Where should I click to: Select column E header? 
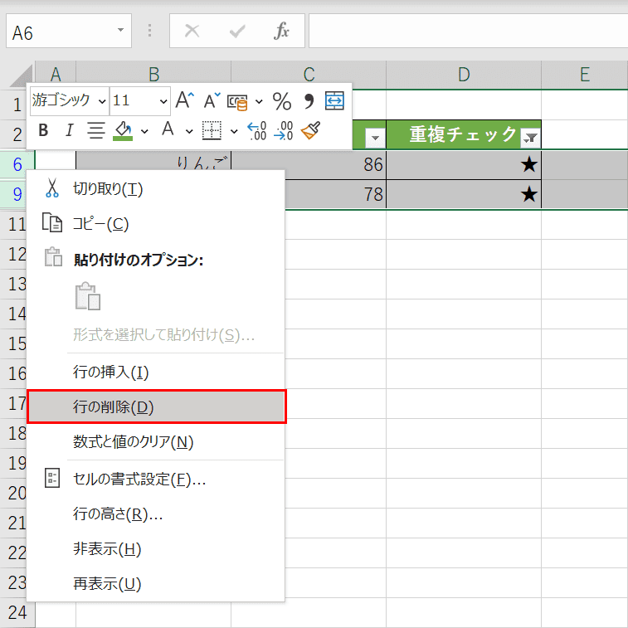pos(585,75)
